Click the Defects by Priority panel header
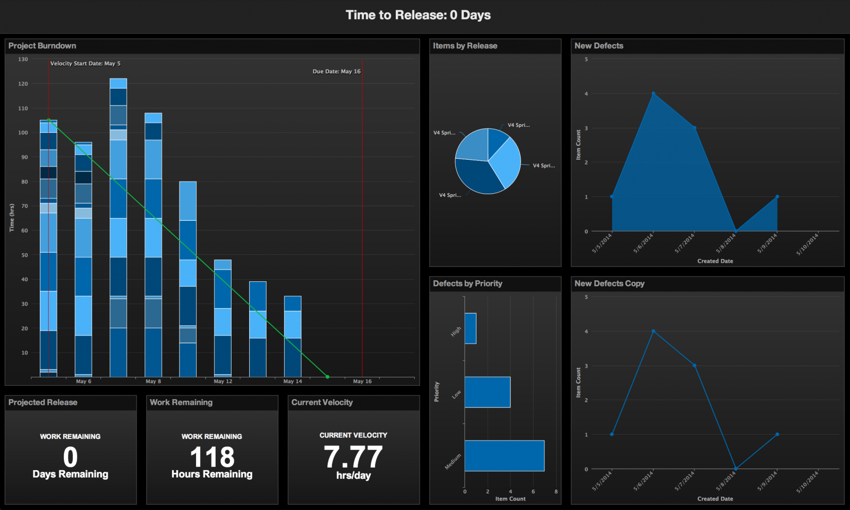This screenshot has width=850, height=510. 467,284
